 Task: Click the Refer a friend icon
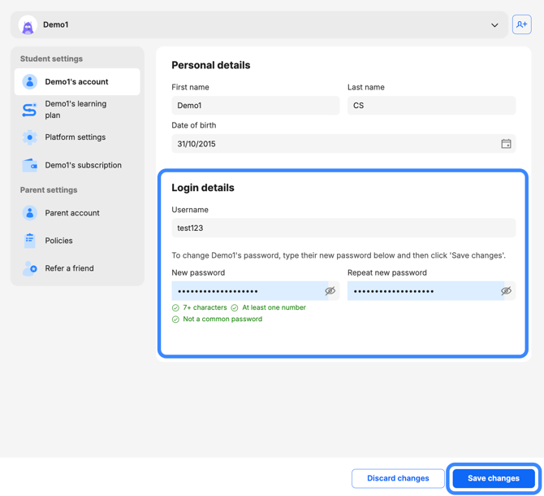point(30,268)
